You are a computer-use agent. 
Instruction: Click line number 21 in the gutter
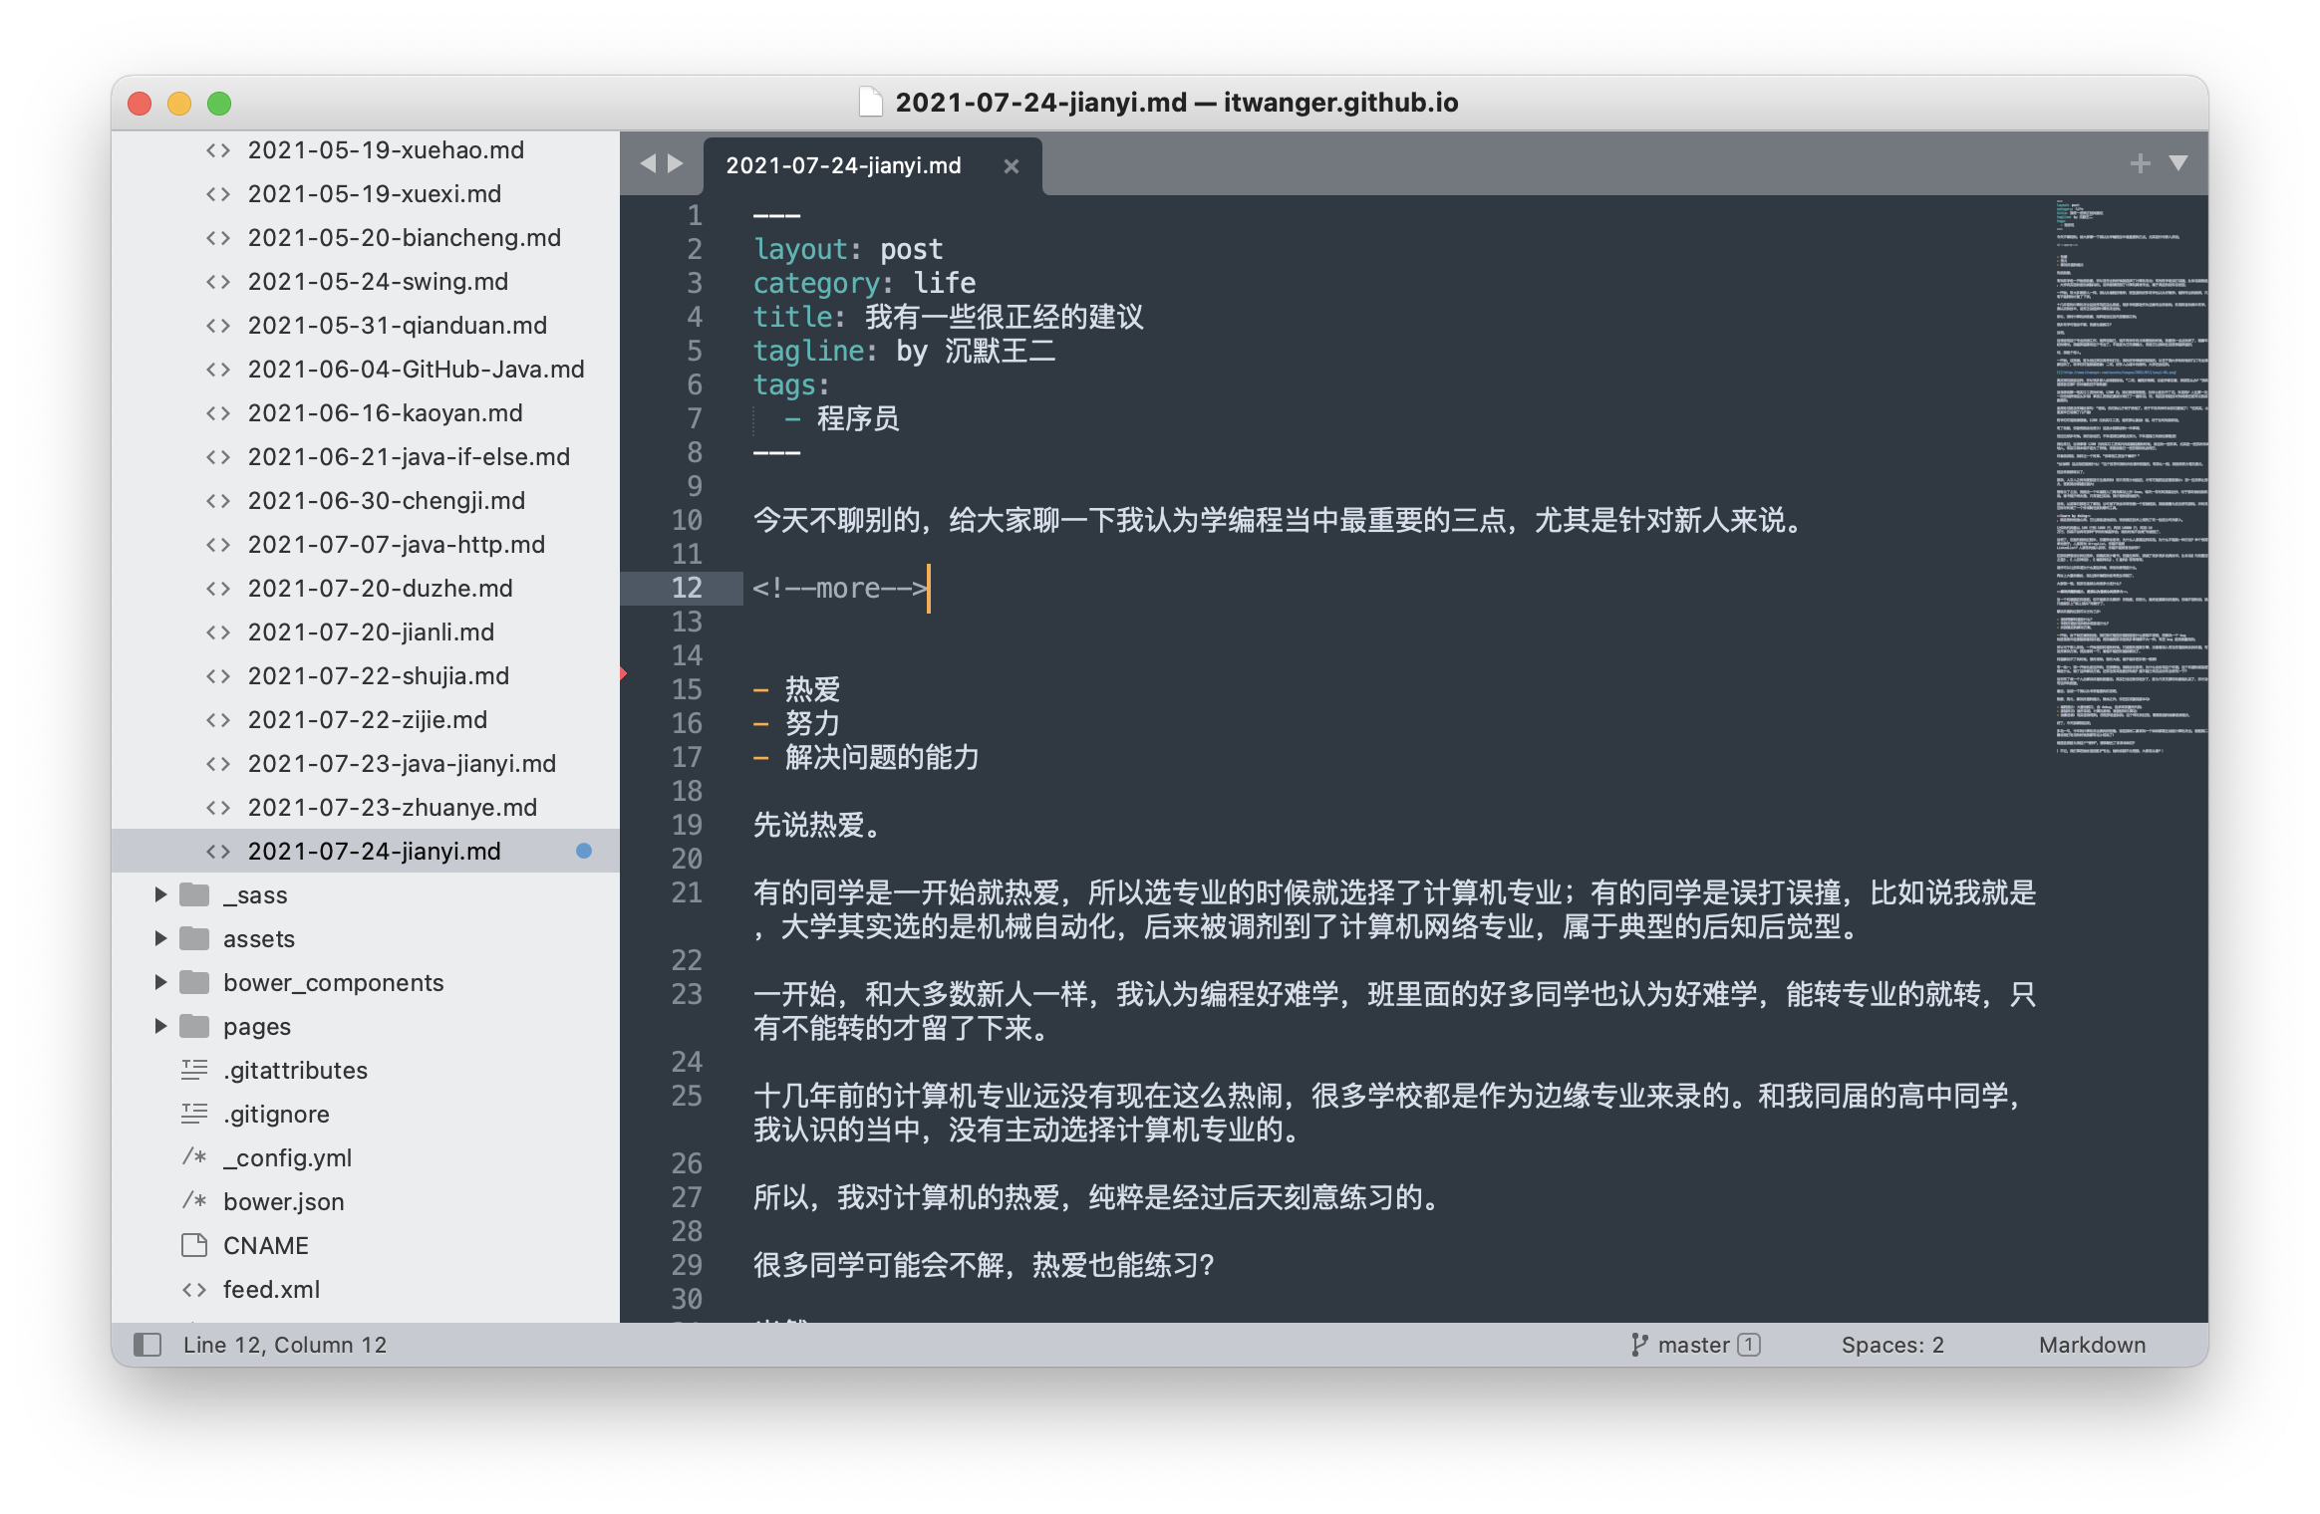(x=687, y=892)
